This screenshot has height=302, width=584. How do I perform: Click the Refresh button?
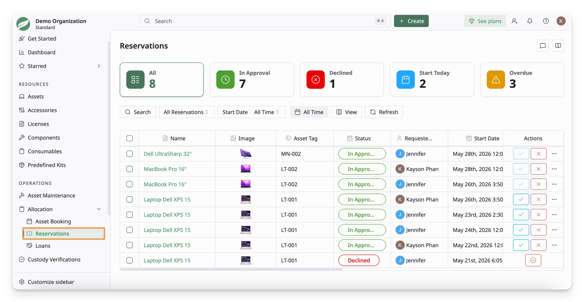[384, 112]
